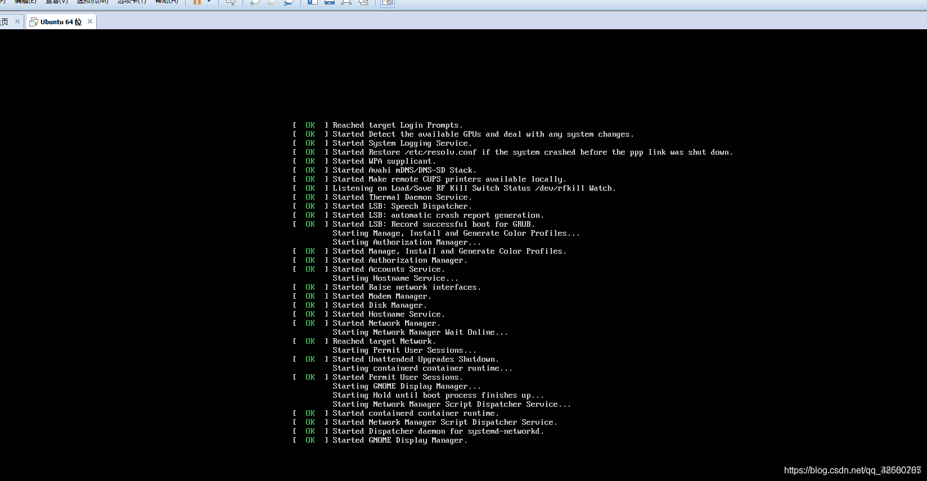
Task: Select 'Starting Permit User Sessions...' line
Action: [404, 350]
